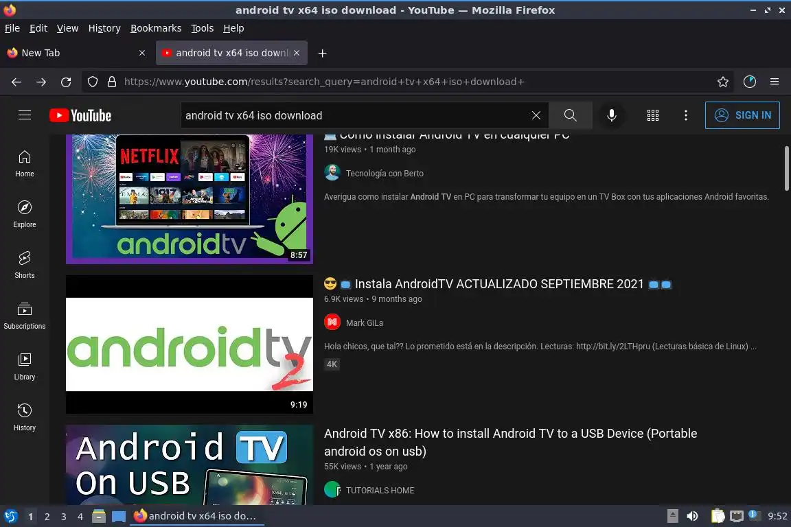Open Tecnología con Berto channel avatar
Screen dimensions: 791x527
332,172
